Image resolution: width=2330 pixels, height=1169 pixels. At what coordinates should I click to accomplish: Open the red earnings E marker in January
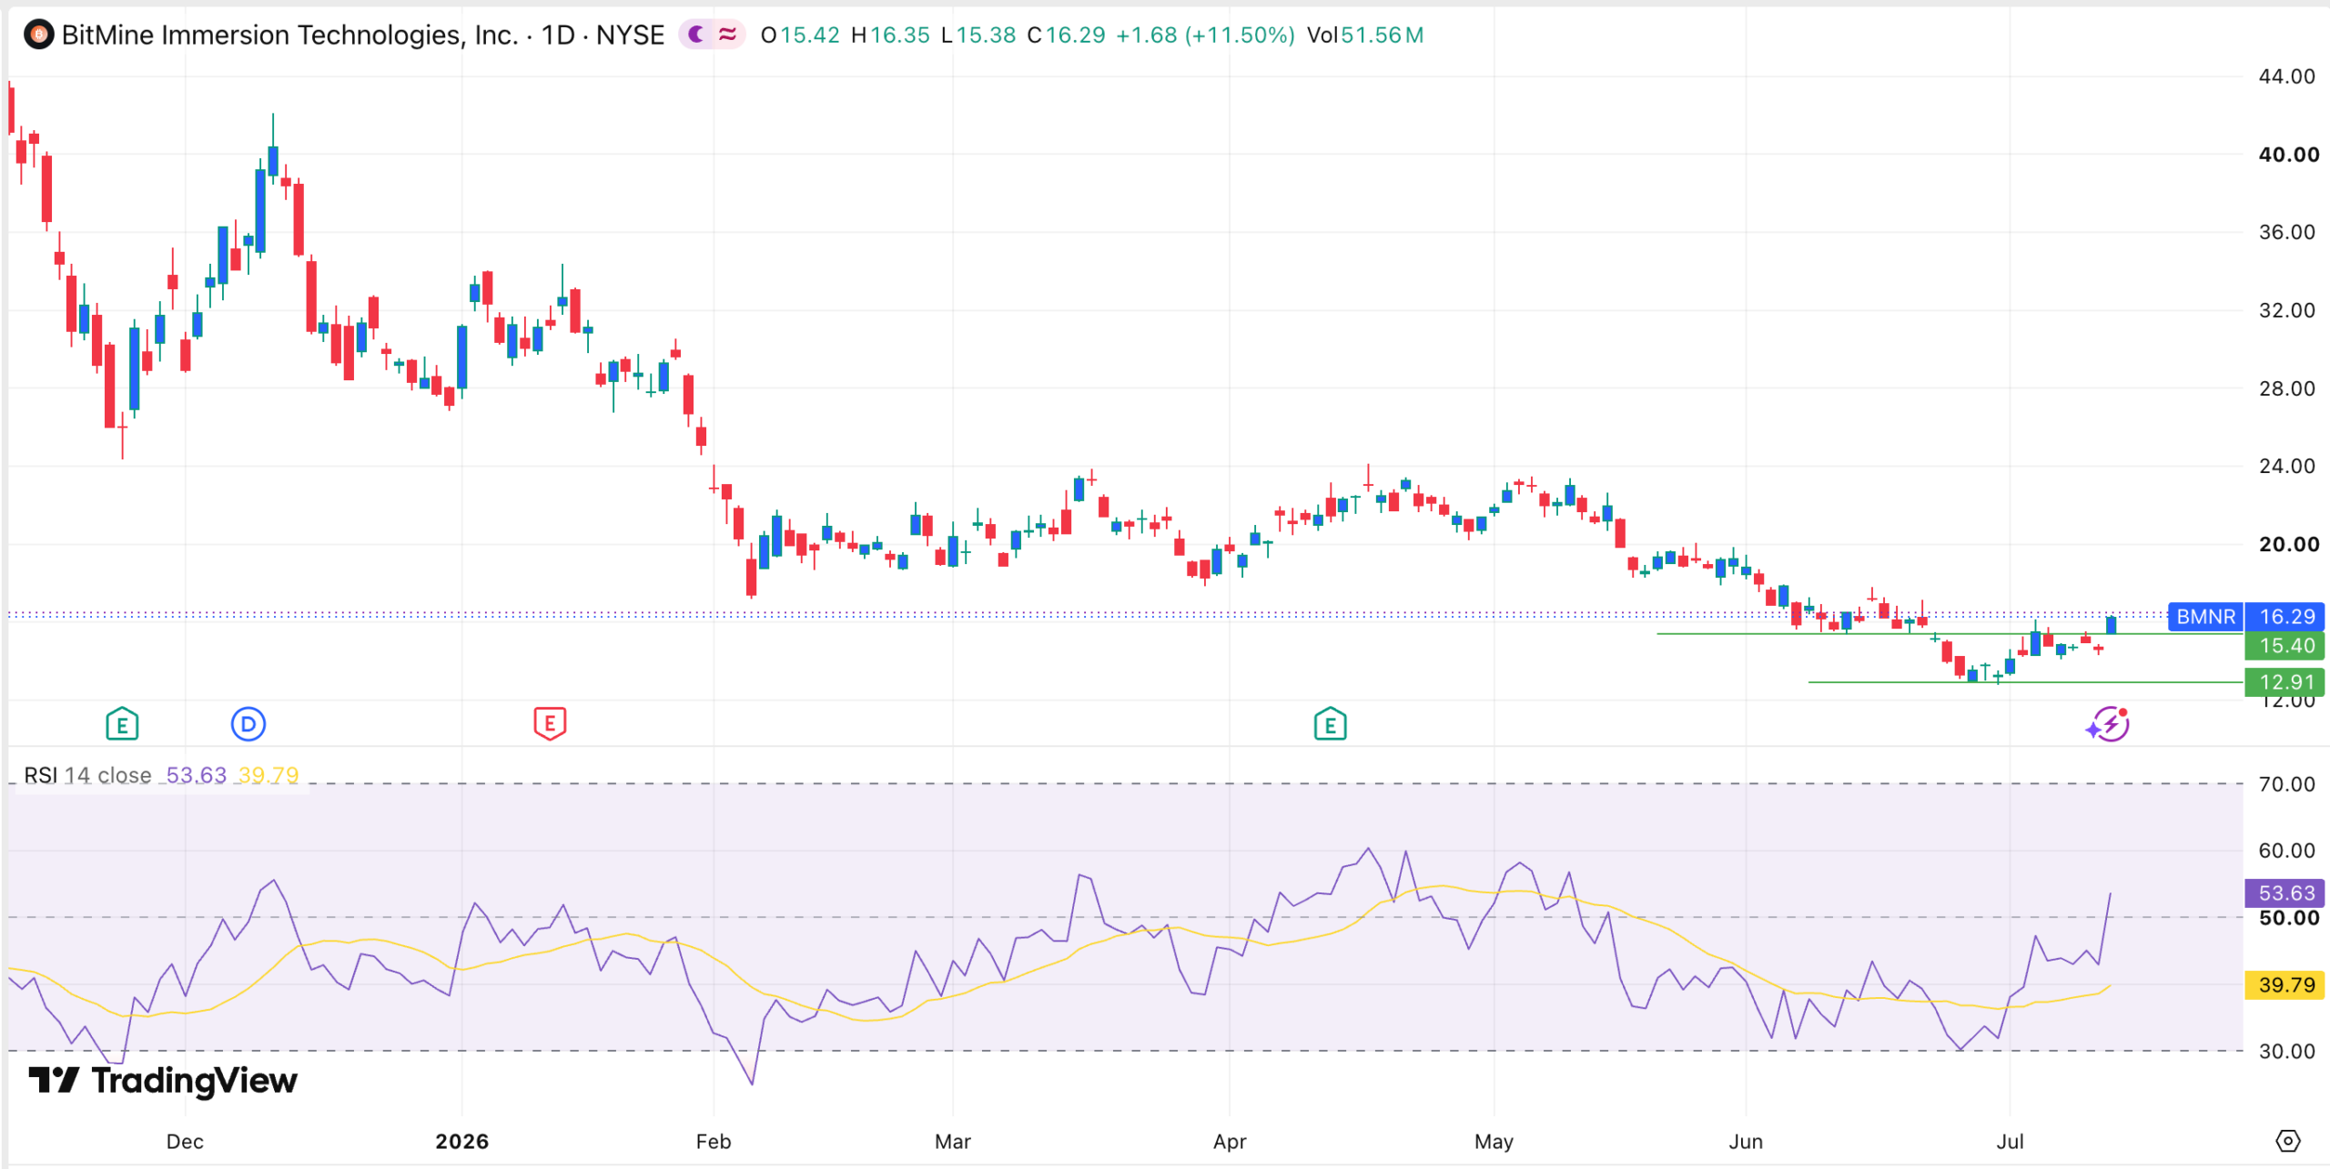coord(550,724)
